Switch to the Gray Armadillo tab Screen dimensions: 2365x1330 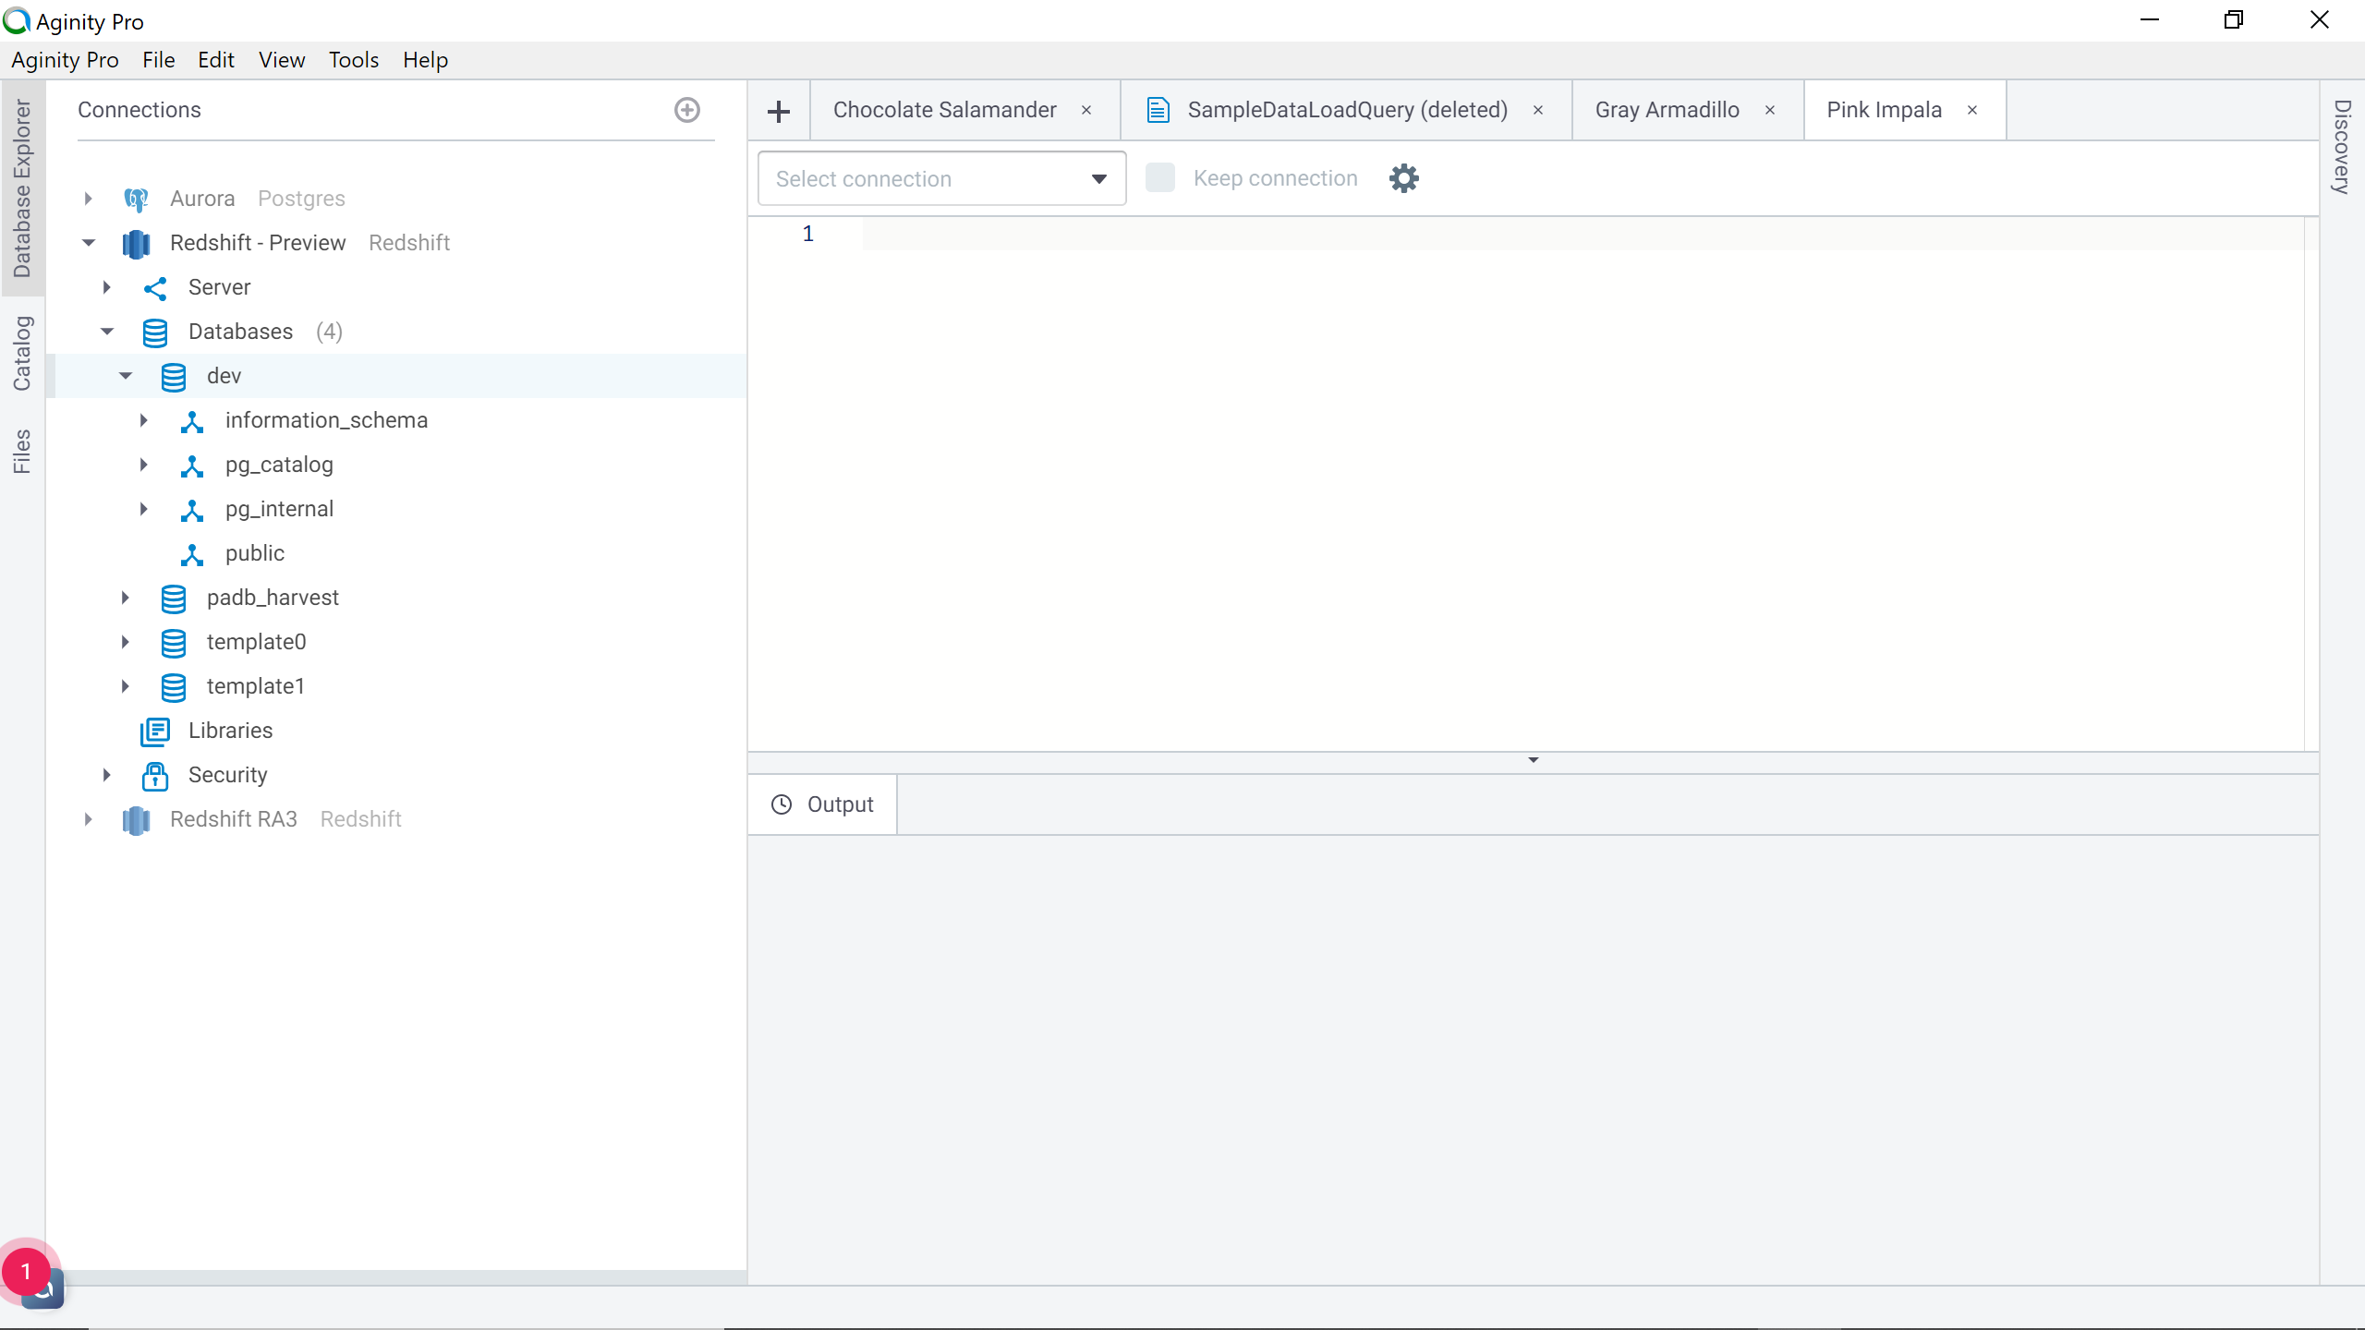1667,110
